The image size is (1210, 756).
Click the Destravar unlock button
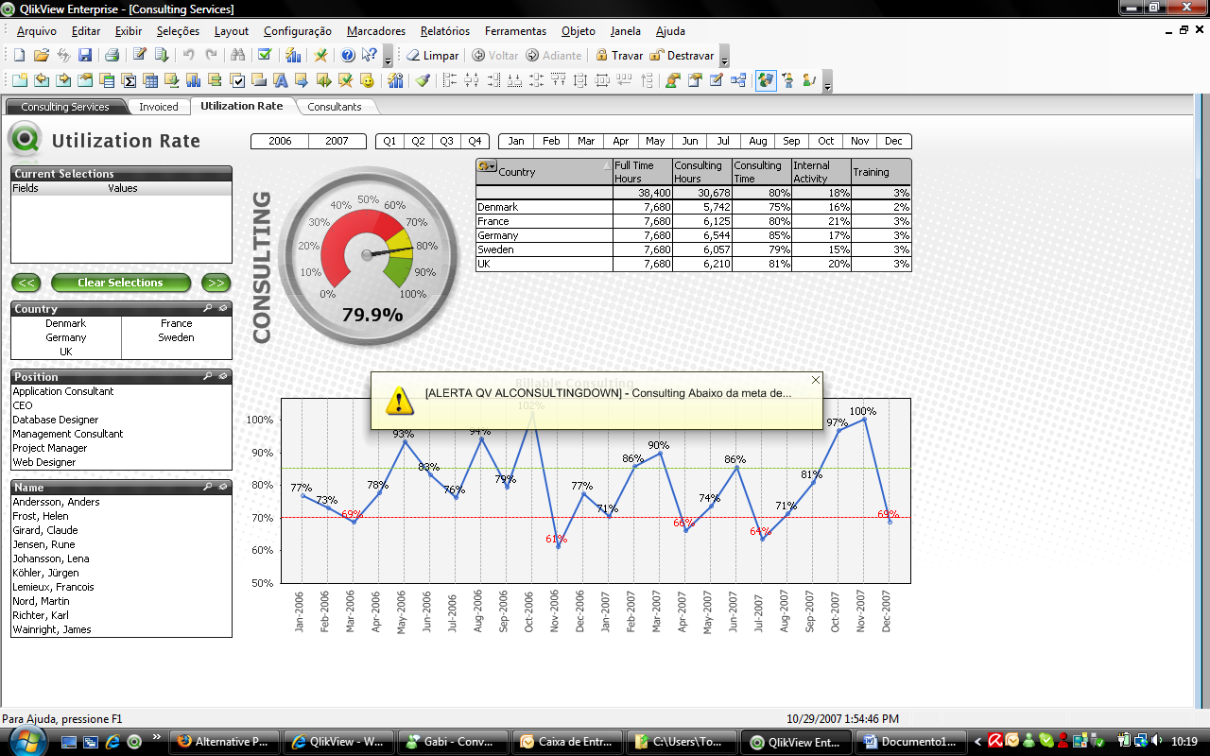coord(682,56)
